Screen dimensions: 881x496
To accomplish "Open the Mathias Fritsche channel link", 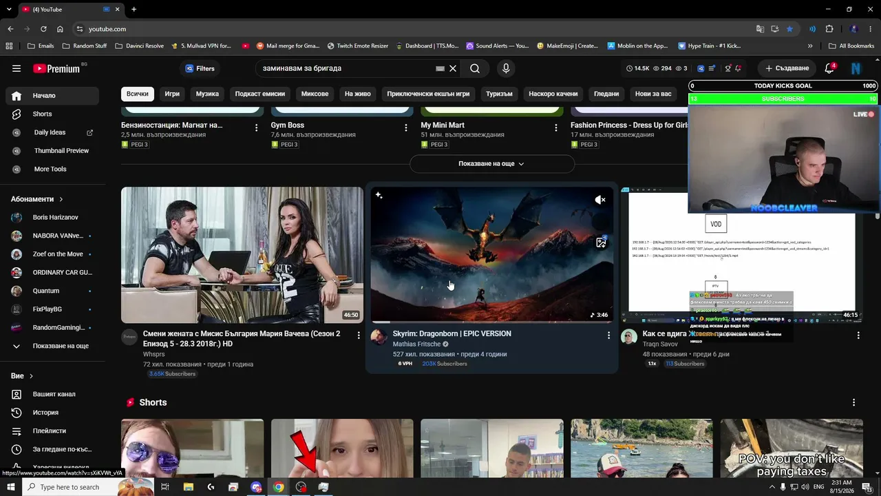I will point(417,344).
